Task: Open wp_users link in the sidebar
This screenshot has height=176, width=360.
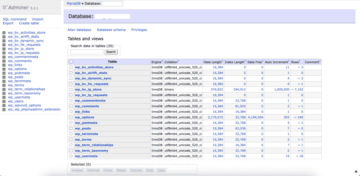Action: pos(15,101)
